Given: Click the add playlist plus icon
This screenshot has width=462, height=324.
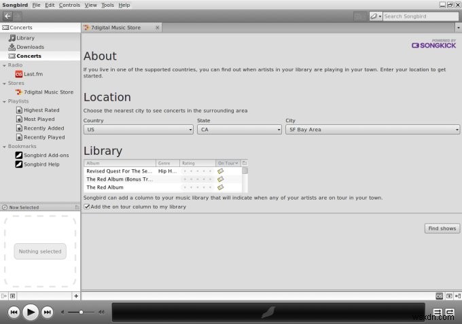Looking at the screenshot, I should pyautogui.click(x=76, y=296).
